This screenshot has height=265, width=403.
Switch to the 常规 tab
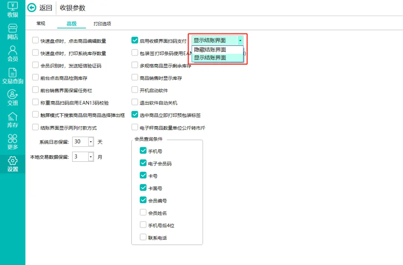[41, 23]
